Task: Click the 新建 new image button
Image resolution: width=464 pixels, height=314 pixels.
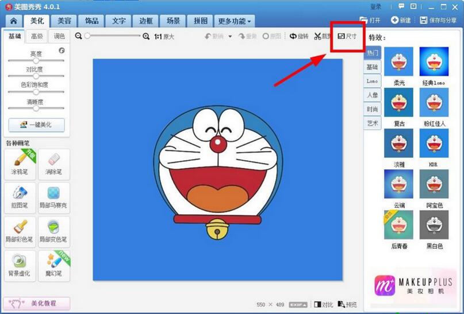Action: [x=401, y=20]
